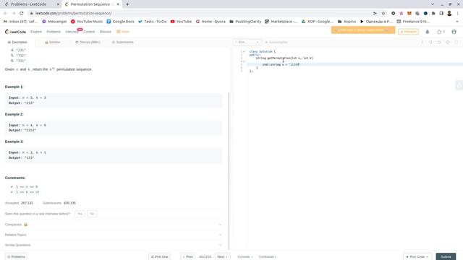Open new browser tab with plus
Viewport: 463px width, 260px height.
tap(127, 4)
